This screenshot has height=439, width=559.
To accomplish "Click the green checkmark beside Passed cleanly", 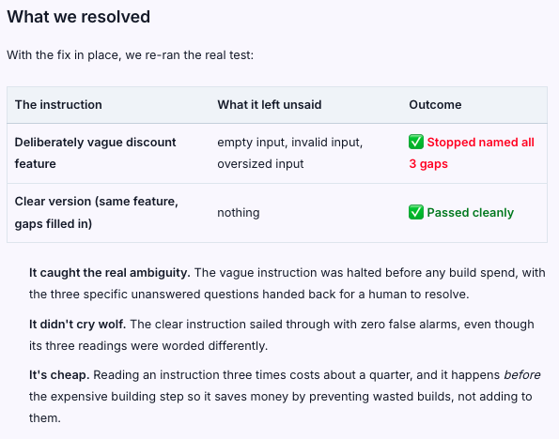I will point(416,212).
